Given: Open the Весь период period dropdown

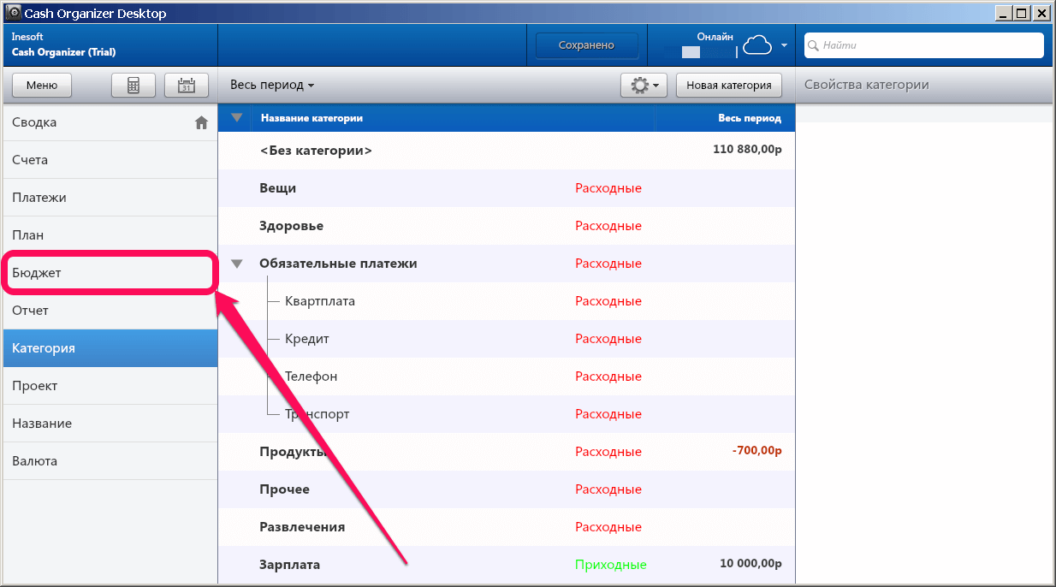Looking at the screenshot, I should click(x=272, y=86).
